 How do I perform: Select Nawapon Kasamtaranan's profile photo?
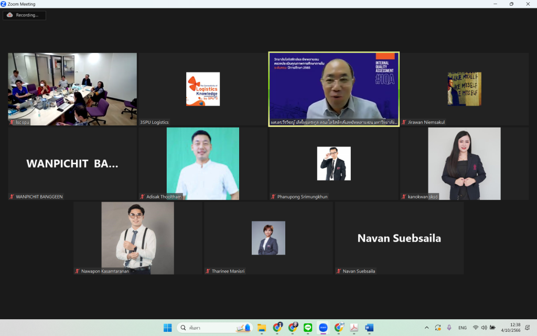coord(138,238)
